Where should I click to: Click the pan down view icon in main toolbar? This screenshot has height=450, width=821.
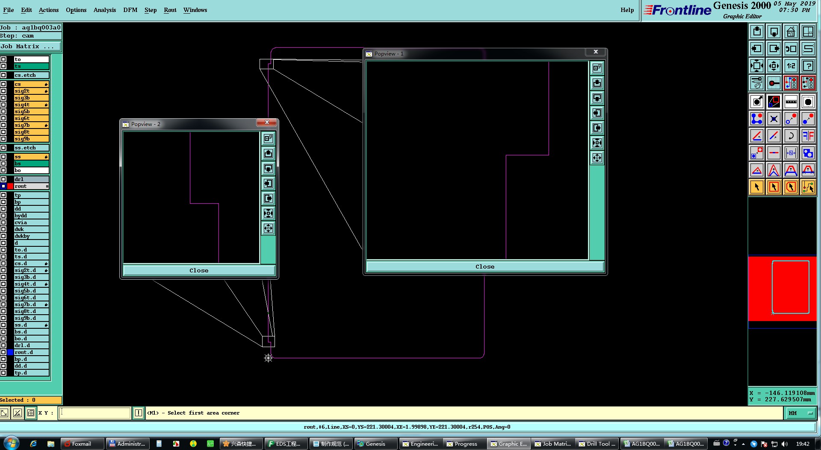(774, 32)
